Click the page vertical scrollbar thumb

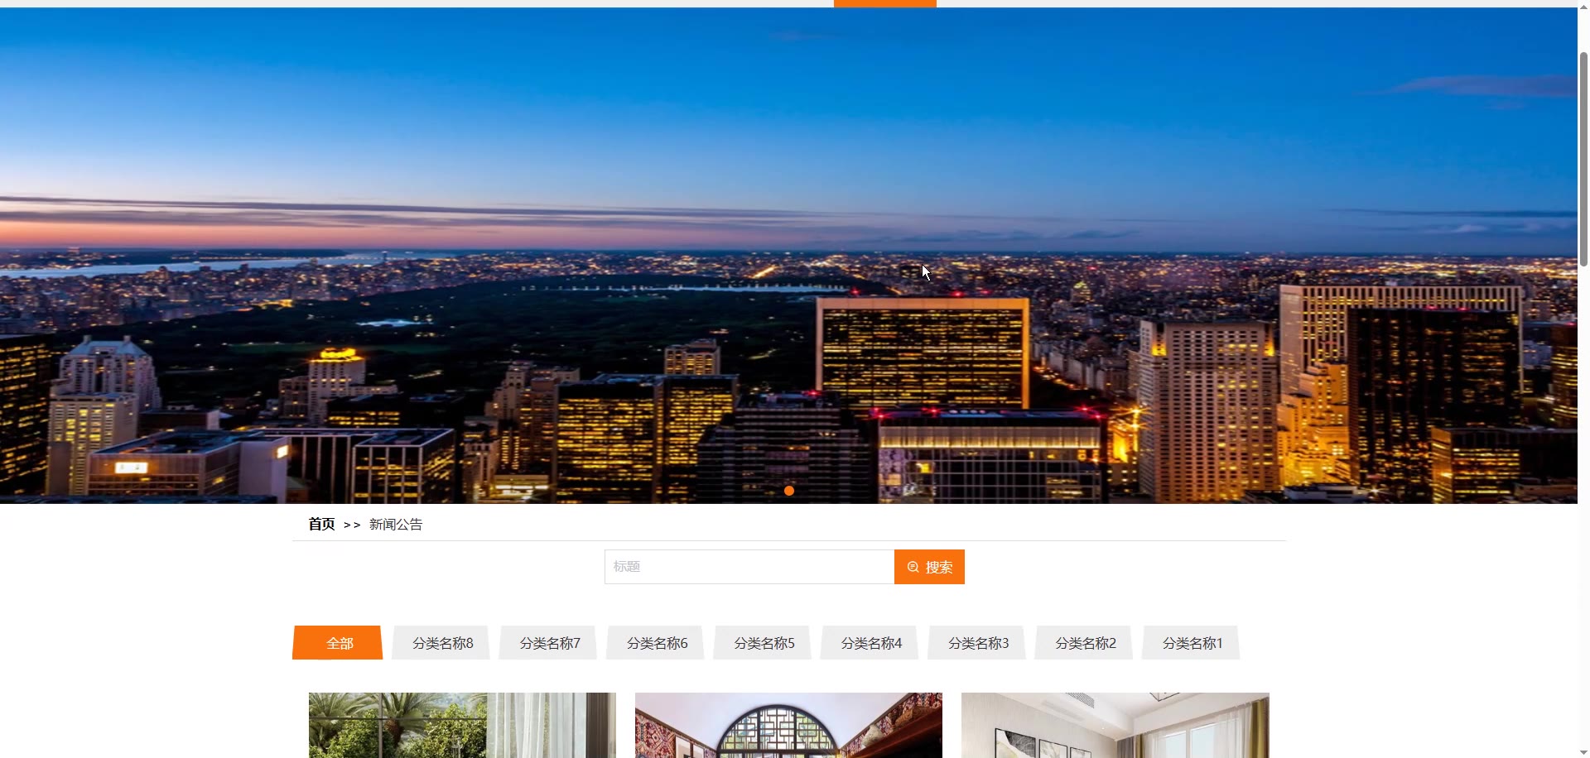[1583, 159]
